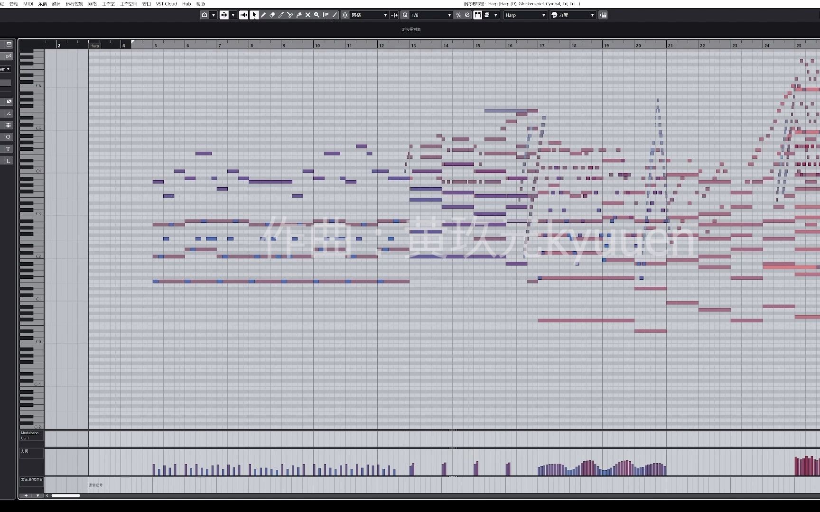Open the snap type 网格 dropdown

(x=369, y=15)
